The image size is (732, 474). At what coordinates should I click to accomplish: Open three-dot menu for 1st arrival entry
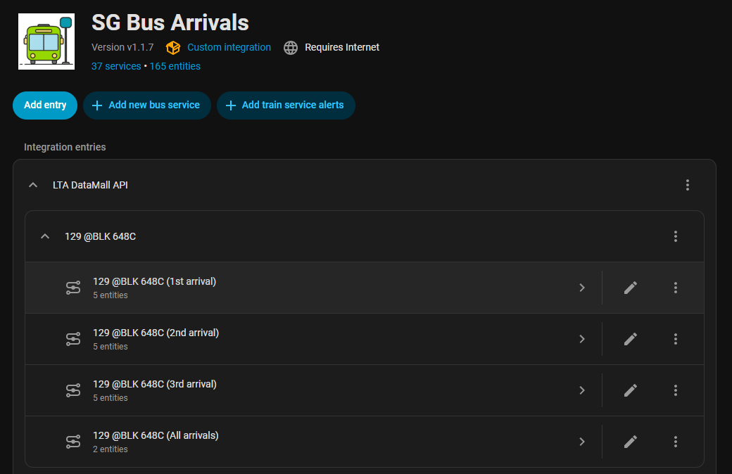(676, 288)
